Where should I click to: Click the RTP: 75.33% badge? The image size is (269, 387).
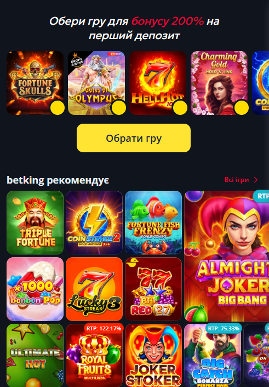(x=224, y=329)
